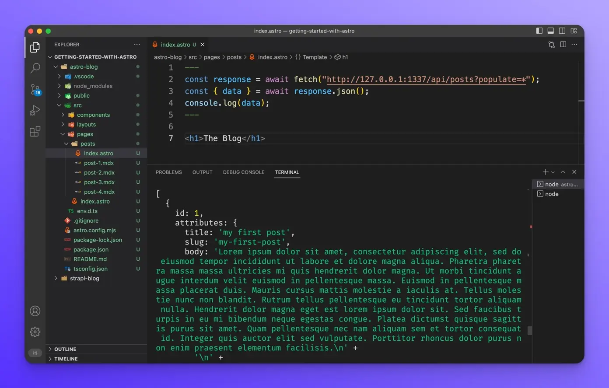609x388 pixels.
Task: Open Run and Debug view
Action: tap(35, 110)
